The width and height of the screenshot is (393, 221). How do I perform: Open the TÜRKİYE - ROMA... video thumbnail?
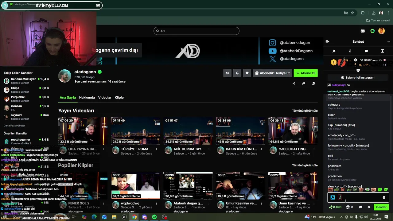(135, 131)
